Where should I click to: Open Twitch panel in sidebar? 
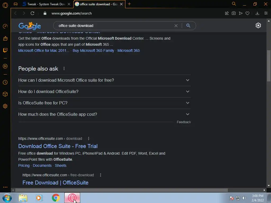coord(5,50)
